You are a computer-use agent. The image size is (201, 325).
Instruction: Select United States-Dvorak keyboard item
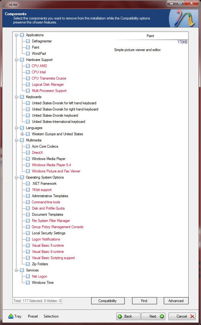coord(55,115)
